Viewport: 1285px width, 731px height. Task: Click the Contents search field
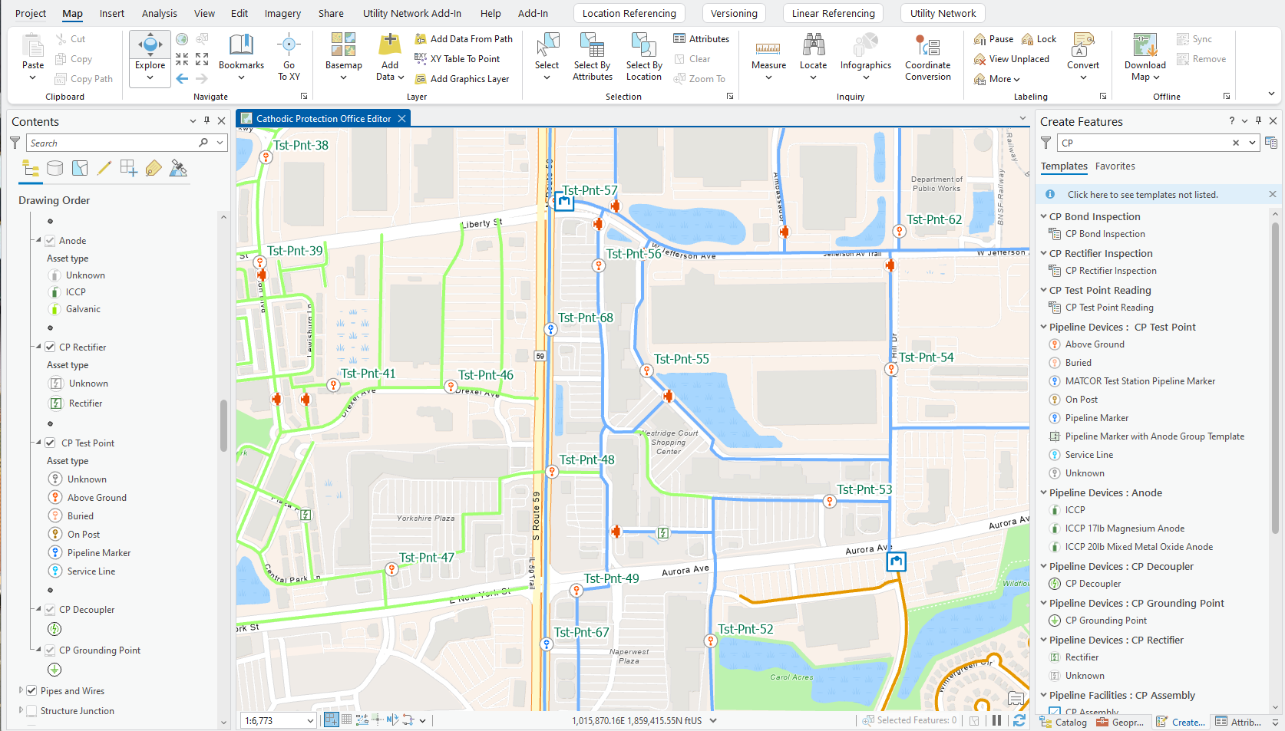(112, 143)
